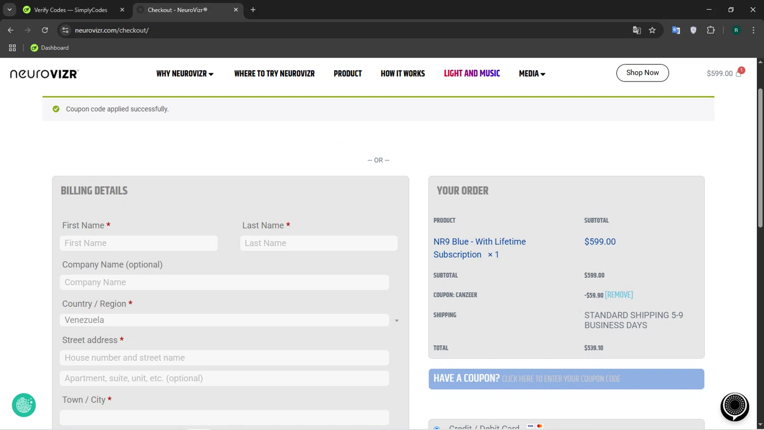The width and height of the screenshot is (764, 430).
Task: Open site information icon in address bar
Action: pyautogui.click(x=65, y=30)
